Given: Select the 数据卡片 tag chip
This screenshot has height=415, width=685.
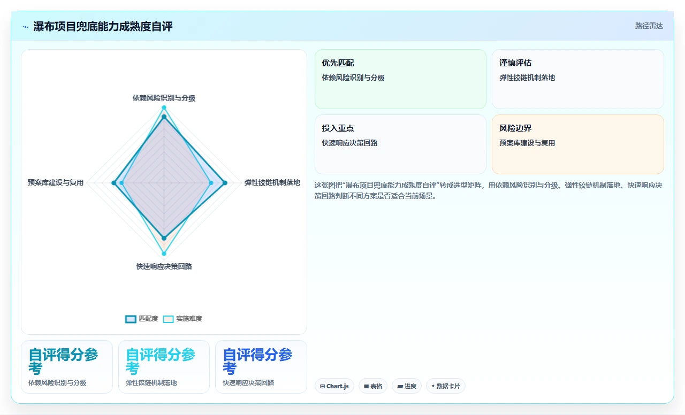Looking at the screenshot, I should tap(446, 386).
